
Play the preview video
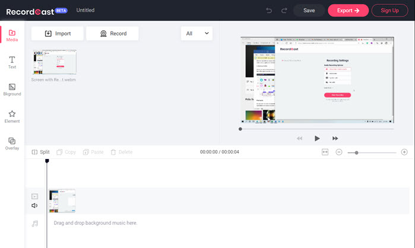[x=317, y=138]
